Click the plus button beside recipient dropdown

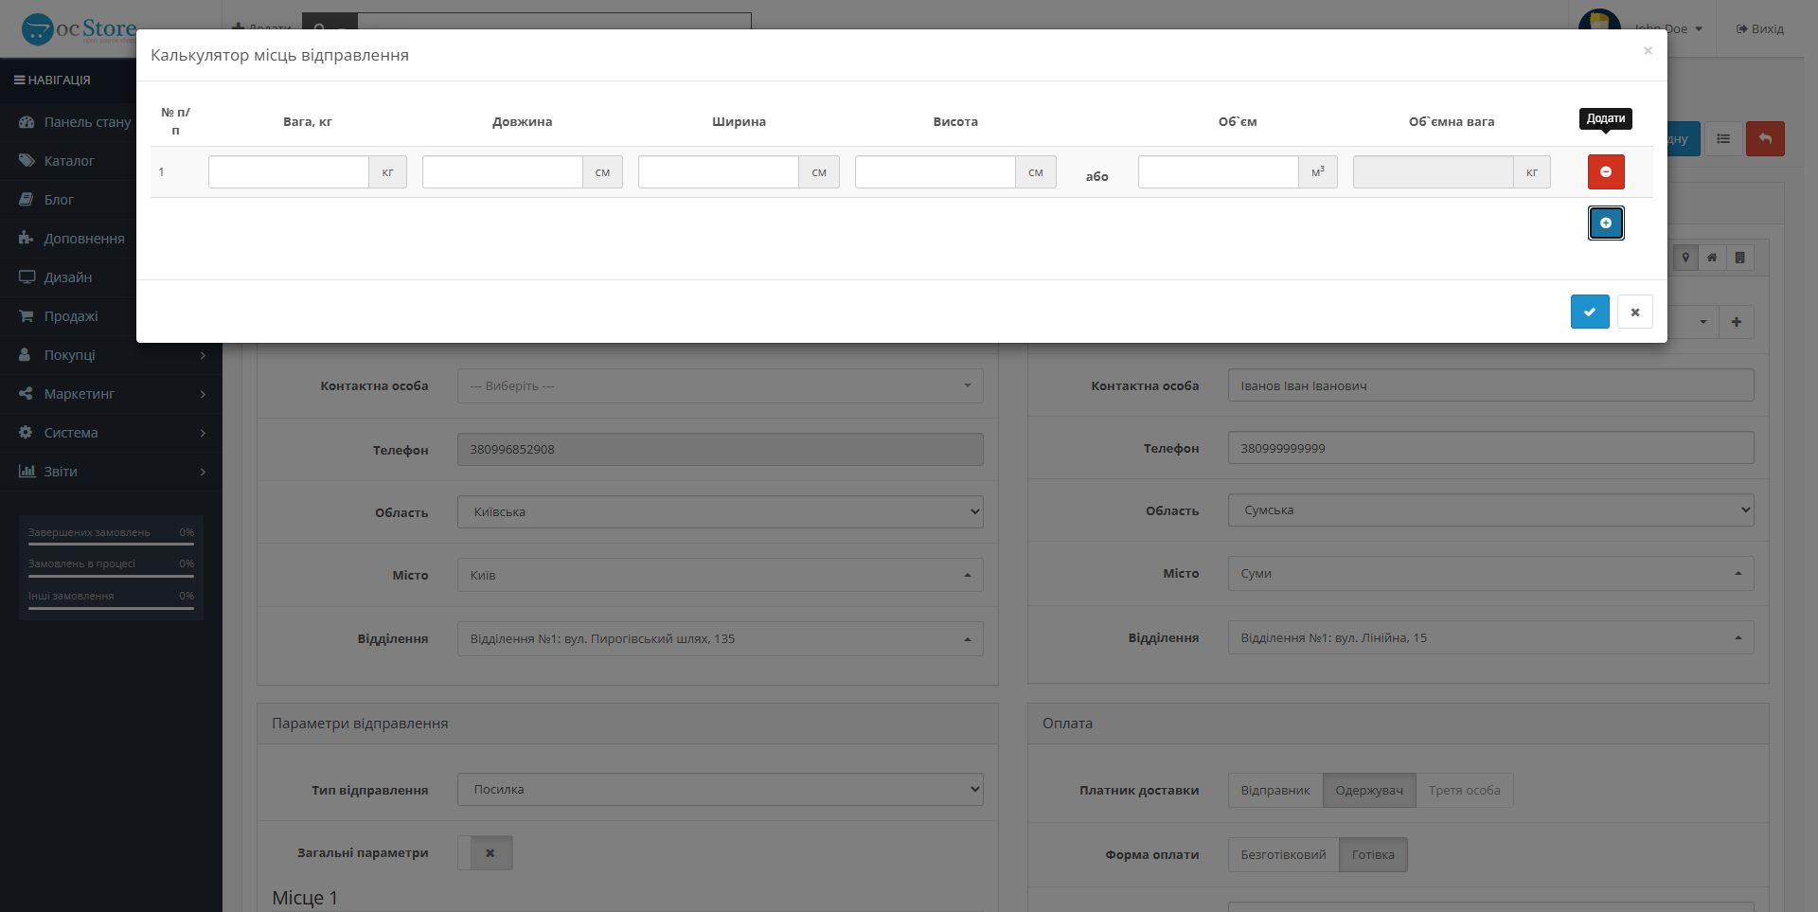point(1737,322)
